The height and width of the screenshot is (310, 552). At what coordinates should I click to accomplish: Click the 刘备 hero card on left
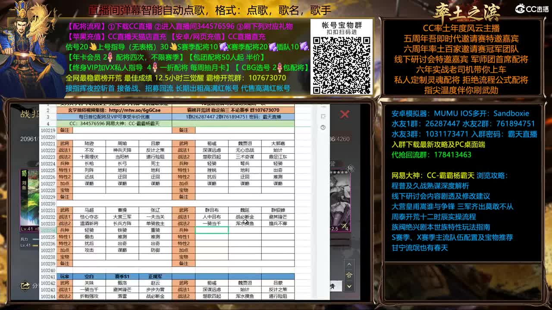29,200
